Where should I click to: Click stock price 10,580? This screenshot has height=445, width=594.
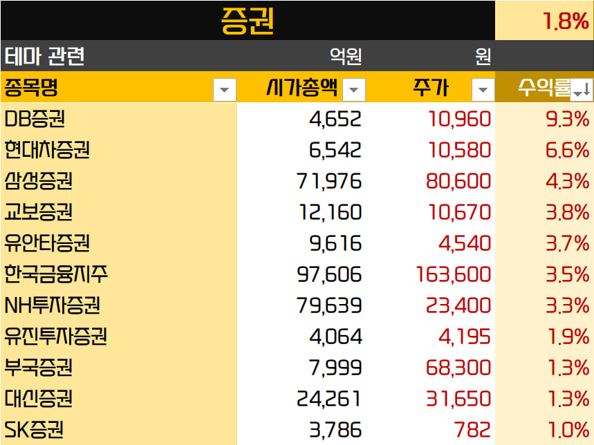pos(460,150)
